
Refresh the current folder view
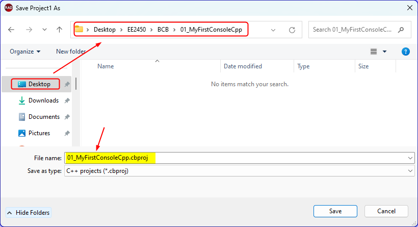(x=292, y=30)
